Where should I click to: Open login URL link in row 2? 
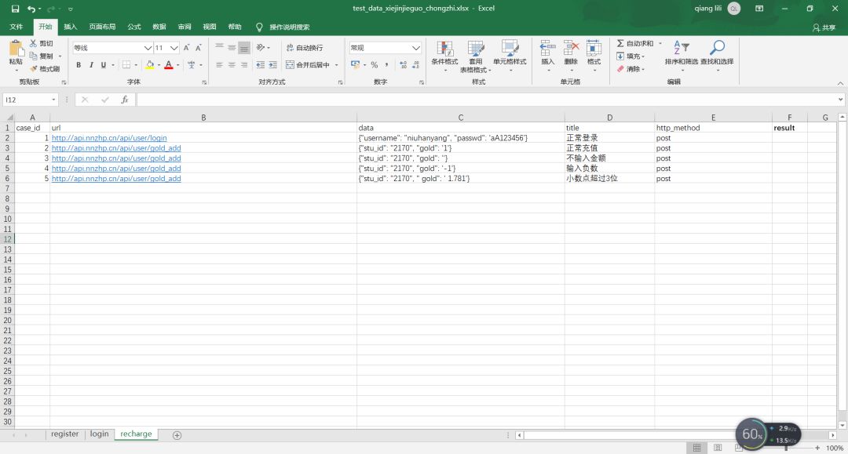pos(109,138)
